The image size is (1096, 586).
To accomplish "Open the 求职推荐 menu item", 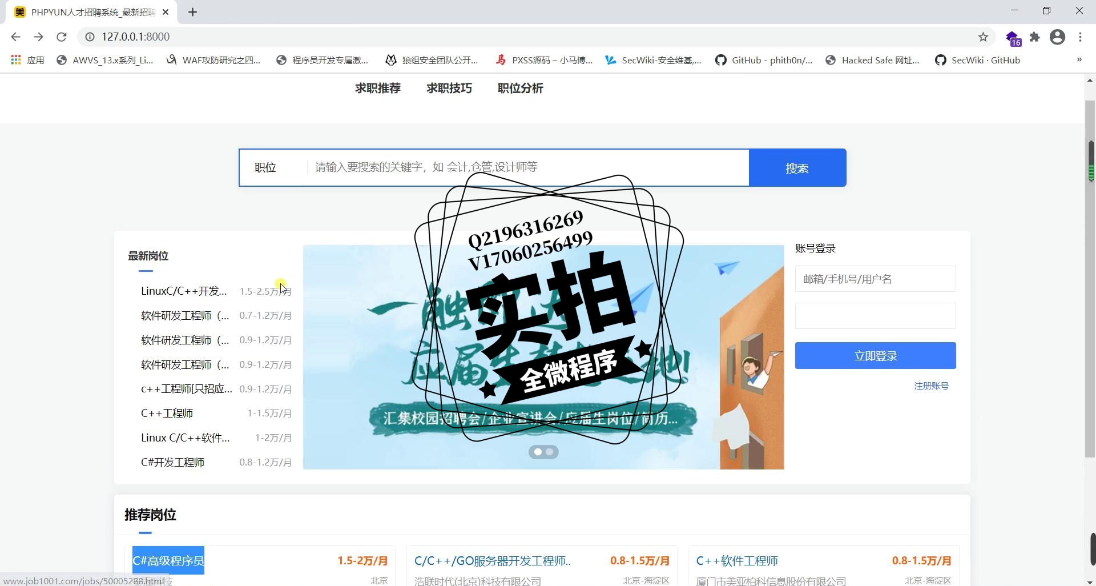I will coord(378,89).
